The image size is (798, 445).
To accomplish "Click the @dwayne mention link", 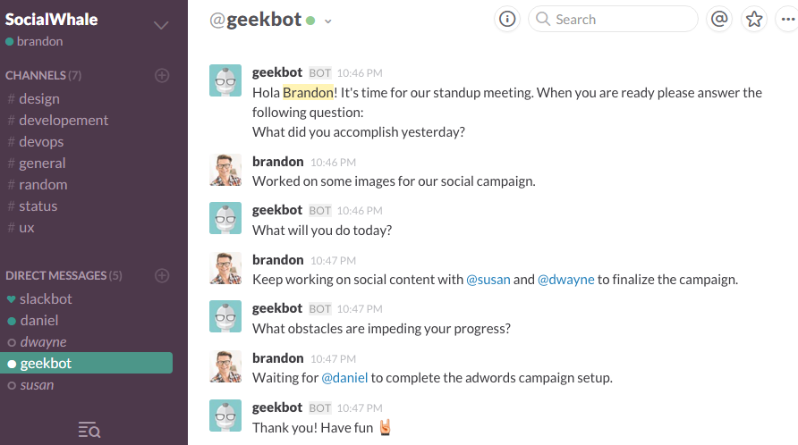I will pos(565,279).
